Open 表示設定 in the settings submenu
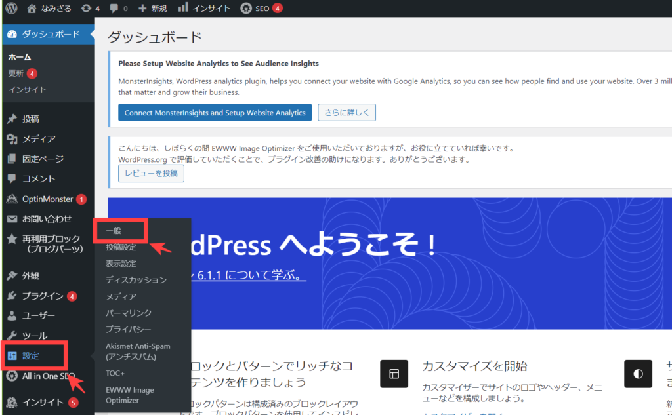The height and width of the screenshot is (415, 672). (121, 264)
